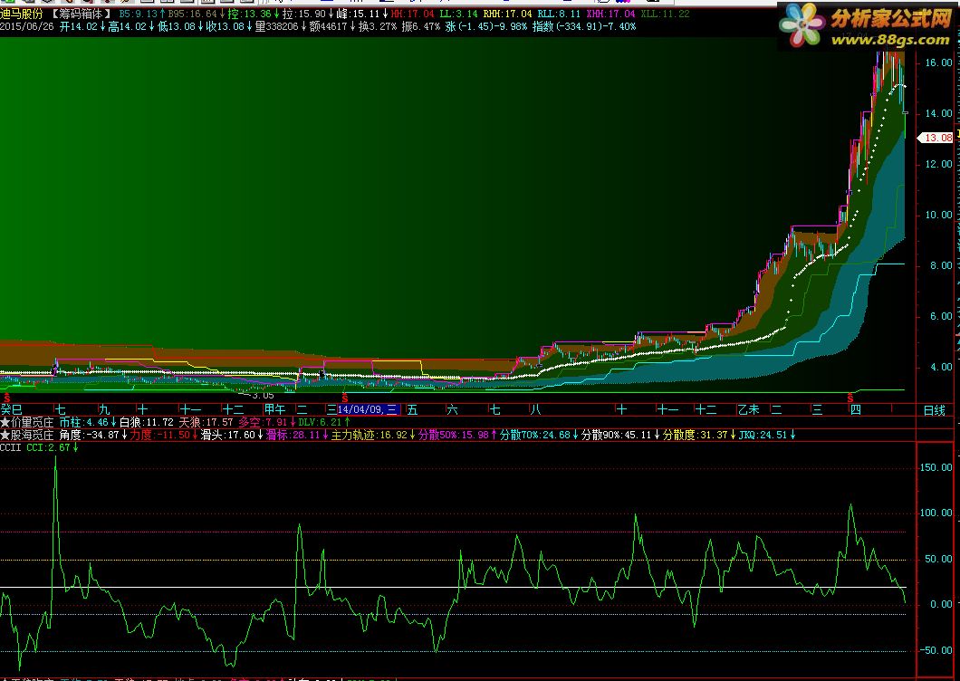Click the 16.00 price axis label
Image resolution: width=960 pixels, height=681 pixels.
938,62
